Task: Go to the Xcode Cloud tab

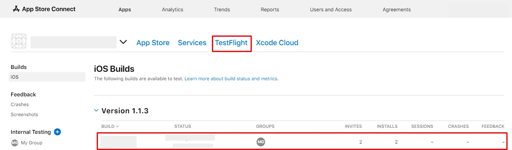Action: pos(277,43)
